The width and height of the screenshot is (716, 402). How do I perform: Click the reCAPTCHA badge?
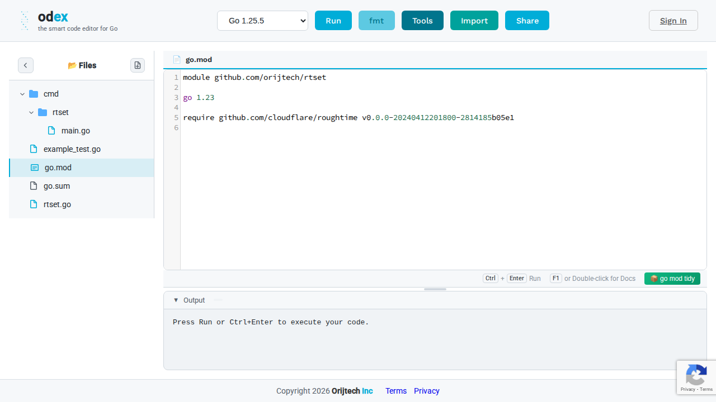click(x=696, y=377)
